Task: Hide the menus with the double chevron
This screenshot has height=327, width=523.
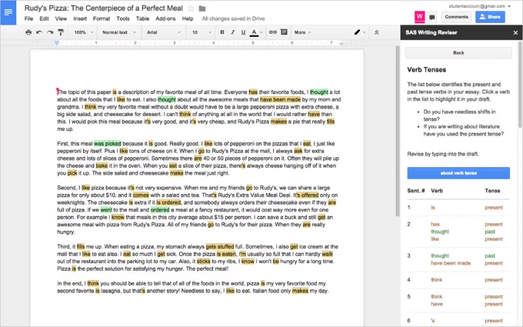Action: pos(377,32)
